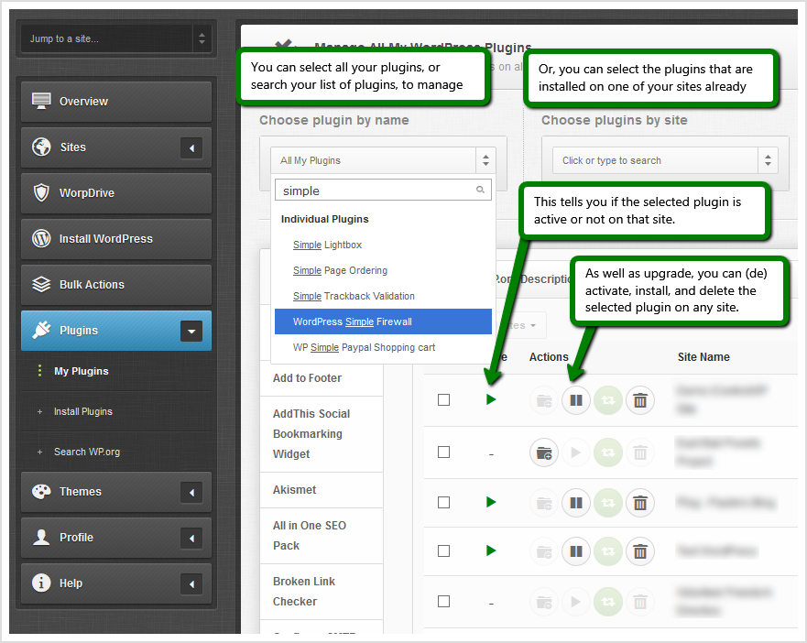Select the Themes palette icon

(x=41, y=492)
